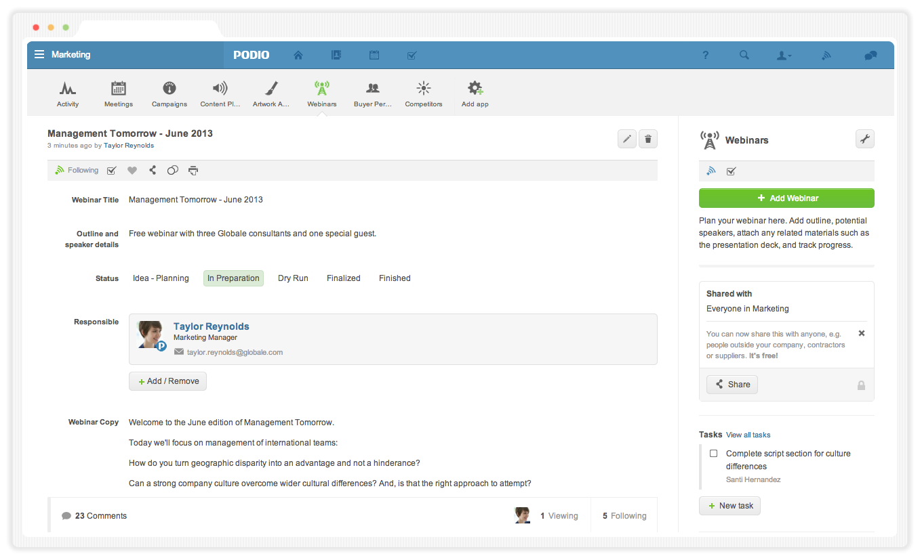Expand the Marketing workspace hamburger menu
Image resolution: width=920 pixels, height=560 pixels.
click(39, 55)
